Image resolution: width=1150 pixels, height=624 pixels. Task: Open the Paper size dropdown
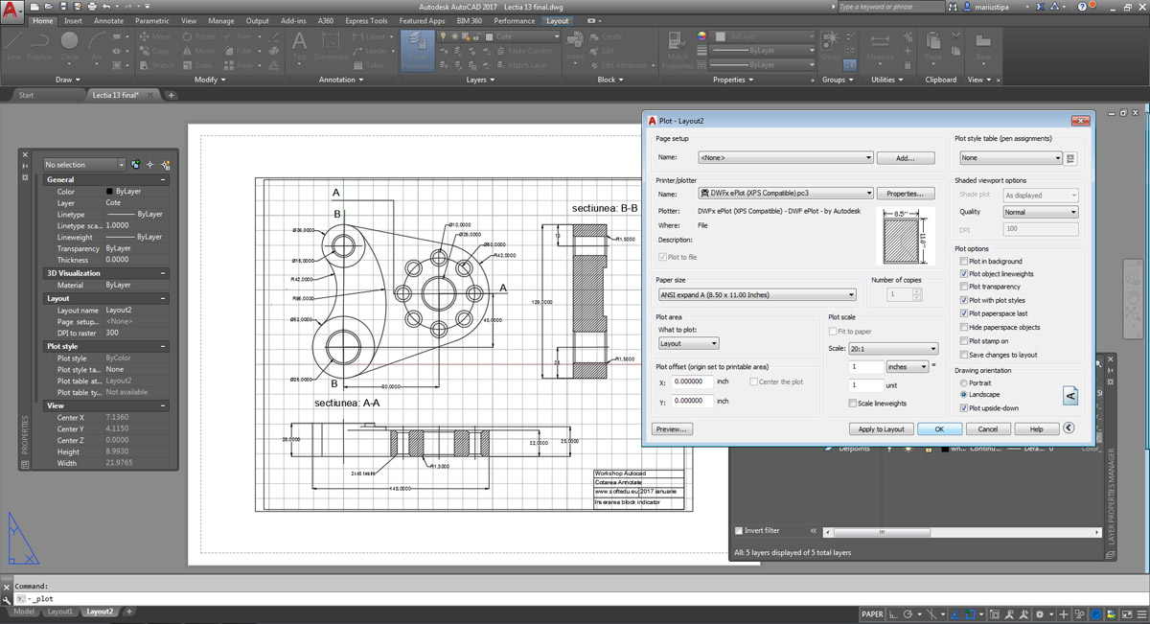(757, 295)
